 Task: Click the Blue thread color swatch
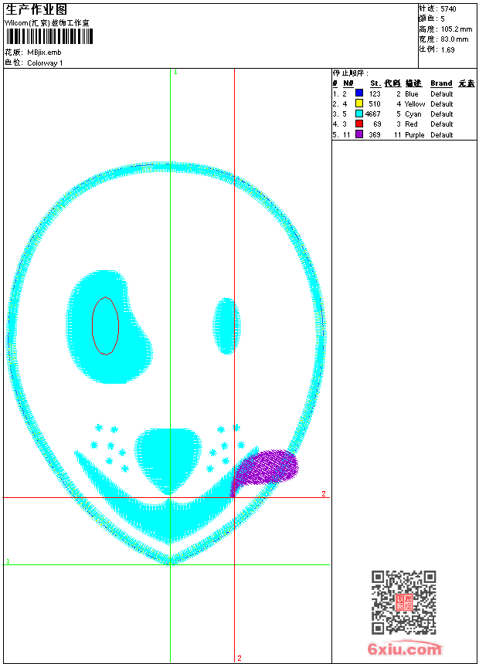pos(359,93)
